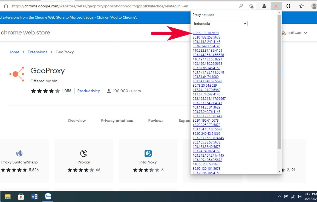
Task: Switch to the Overview tab
Action: tap(77, 121)
